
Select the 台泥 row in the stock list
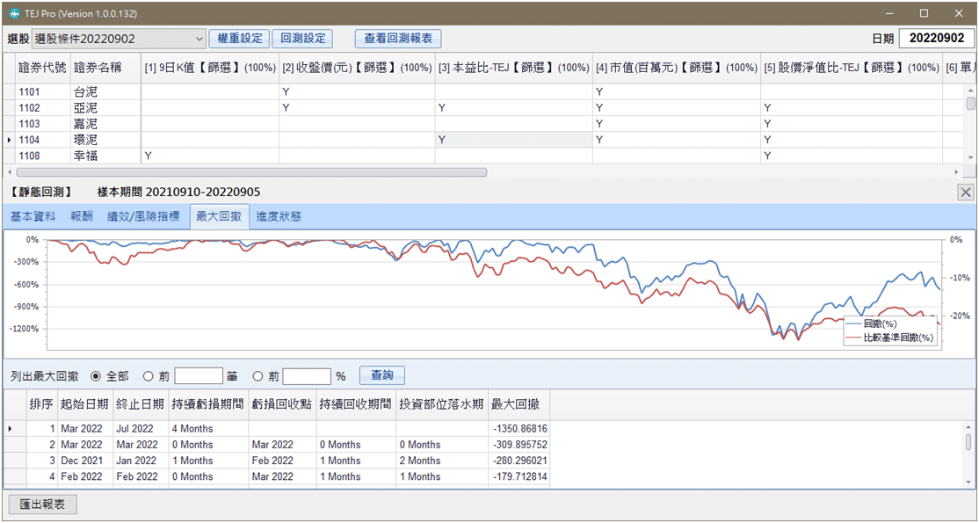(85, 91)
